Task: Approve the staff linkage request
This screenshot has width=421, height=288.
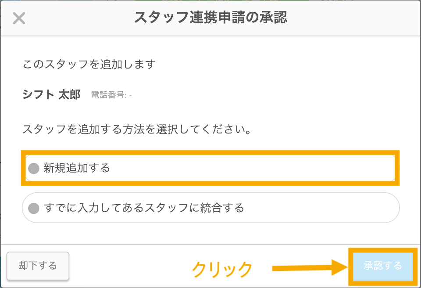Action: pos(382,265)
